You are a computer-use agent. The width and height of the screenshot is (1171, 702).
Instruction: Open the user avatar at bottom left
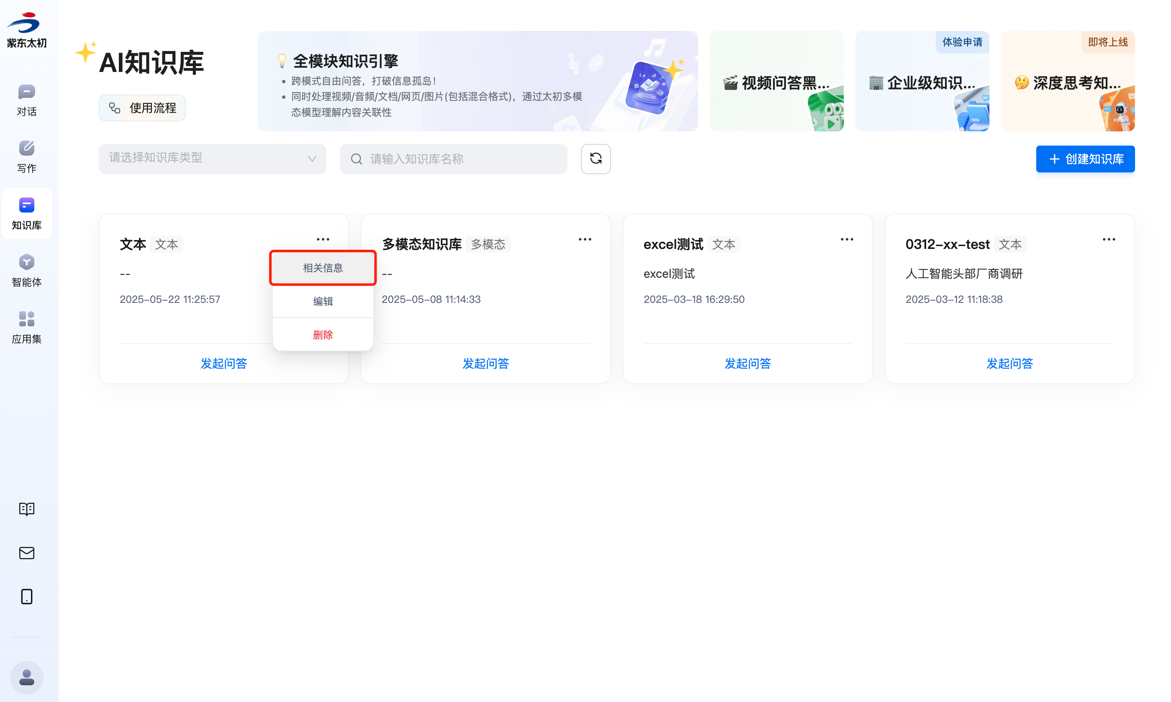(x=26, y=677)
